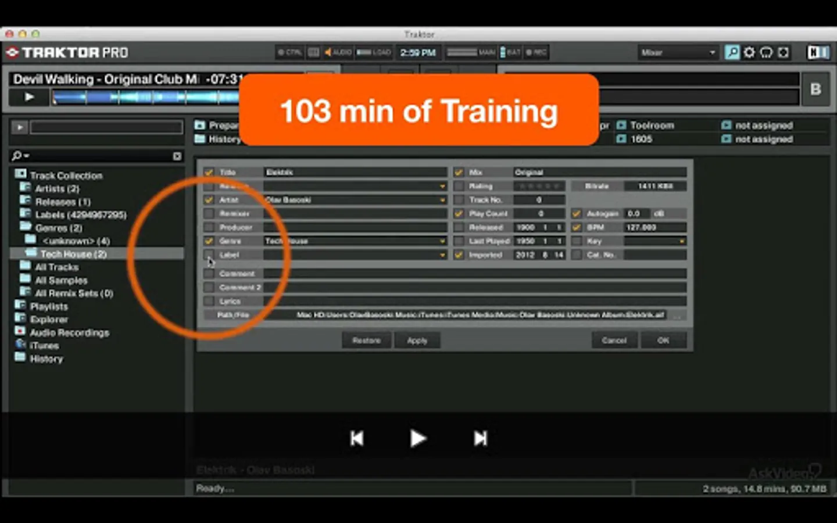Click the Preparation favorite folder icon
Screen dimensions: 837x523
point(200,125)
